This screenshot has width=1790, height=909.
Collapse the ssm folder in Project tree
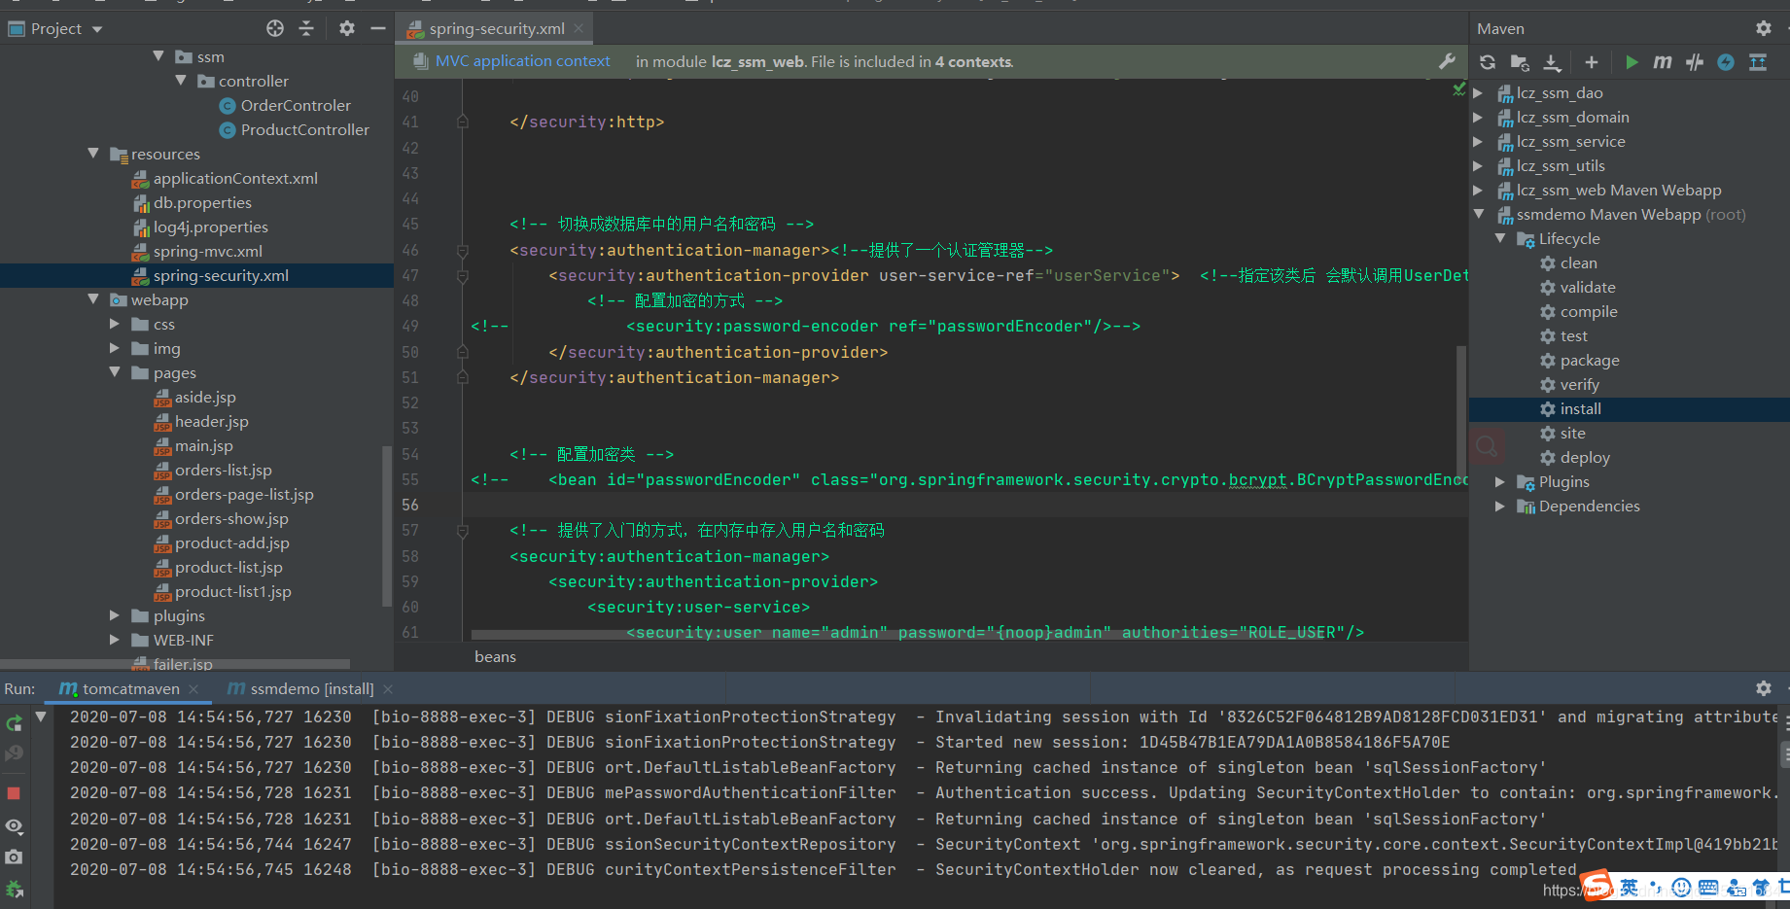click(158, 56)
